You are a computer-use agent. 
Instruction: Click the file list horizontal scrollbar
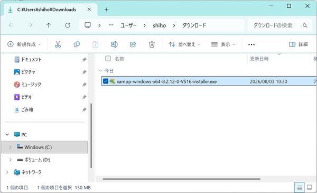coord(181,179)
